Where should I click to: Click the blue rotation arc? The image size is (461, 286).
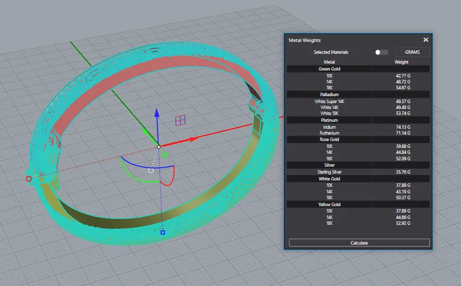click(147, 165)
